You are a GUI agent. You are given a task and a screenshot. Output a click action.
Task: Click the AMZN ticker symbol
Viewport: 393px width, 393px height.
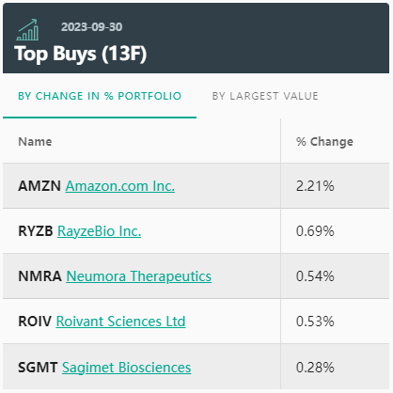39,186
